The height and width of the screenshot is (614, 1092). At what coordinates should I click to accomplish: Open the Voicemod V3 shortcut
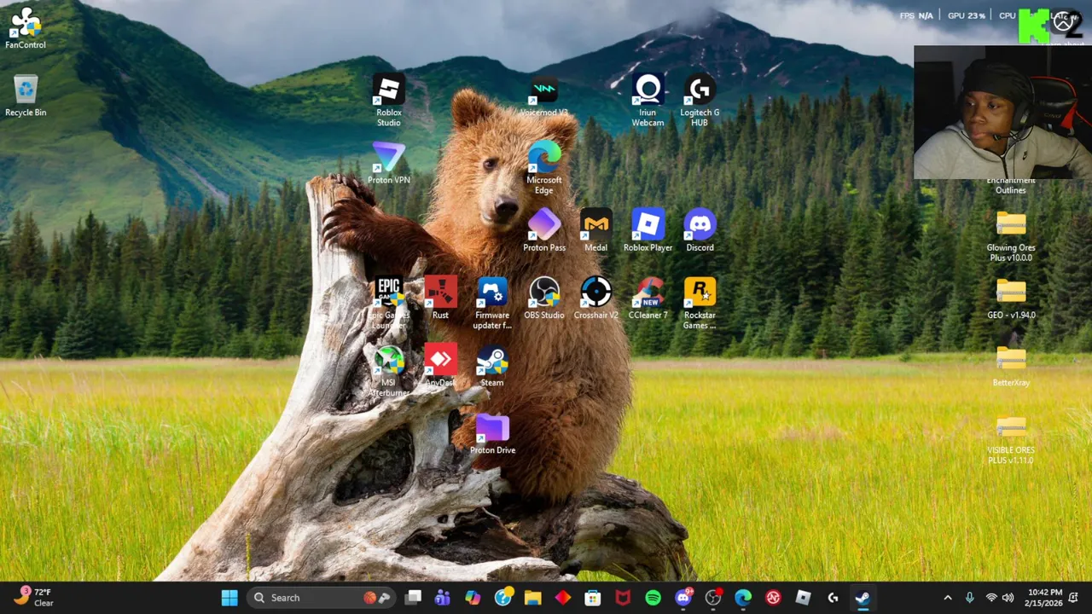coord(543,96)
